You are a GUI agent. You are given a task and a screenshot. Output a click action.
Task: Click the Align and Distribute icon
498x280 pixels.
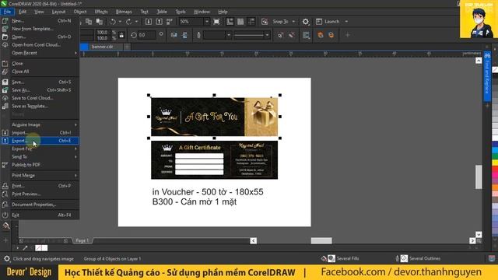pyautogui.click(x=306, y=35)
